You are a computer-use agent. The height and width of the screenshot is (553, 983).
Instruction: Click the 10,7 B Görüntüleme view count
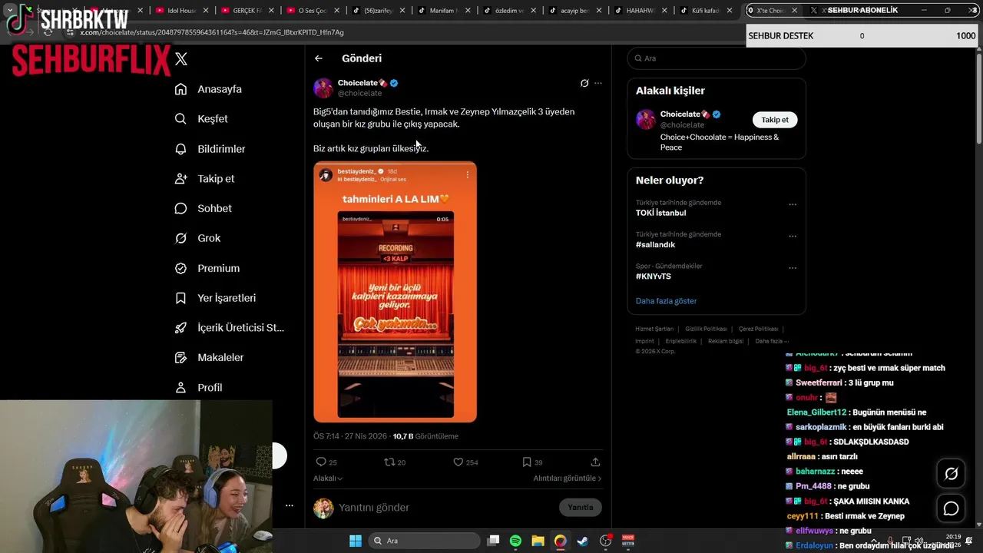(425, 436)
